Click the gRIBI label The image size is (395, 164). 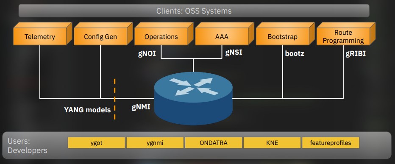pos(356,53)
